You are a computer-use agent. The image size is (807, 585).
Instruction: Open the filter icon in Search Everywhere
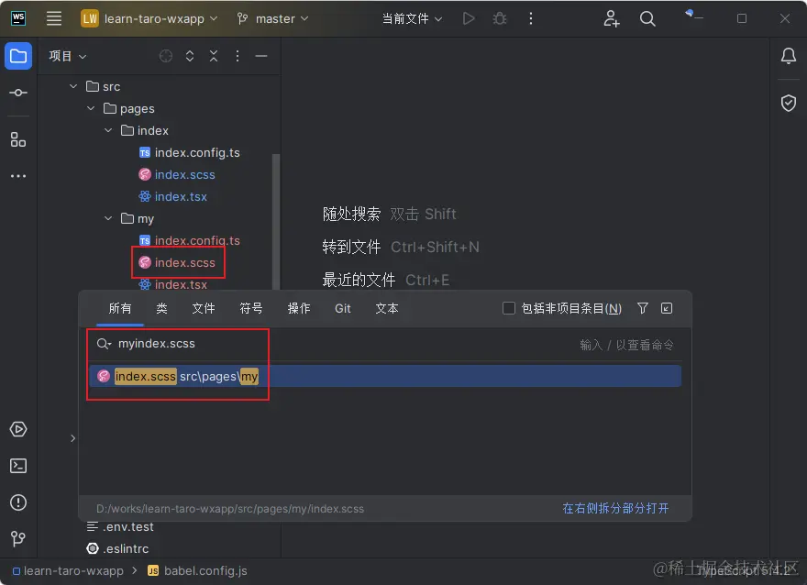tap(643, 308)
